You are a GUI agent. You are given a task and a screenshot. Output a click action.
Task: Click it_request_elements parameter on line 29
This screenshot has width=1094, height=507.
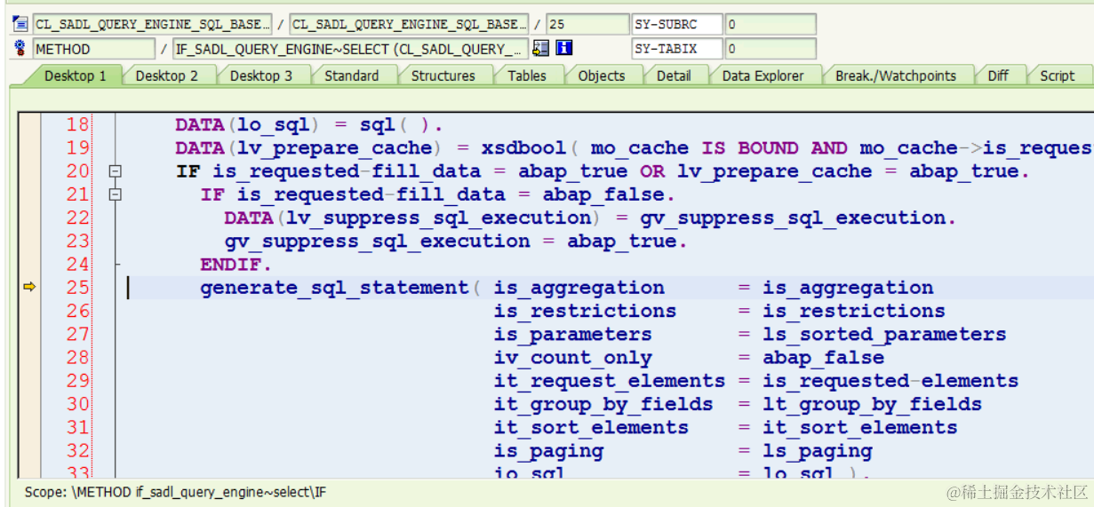click(610, 381)
